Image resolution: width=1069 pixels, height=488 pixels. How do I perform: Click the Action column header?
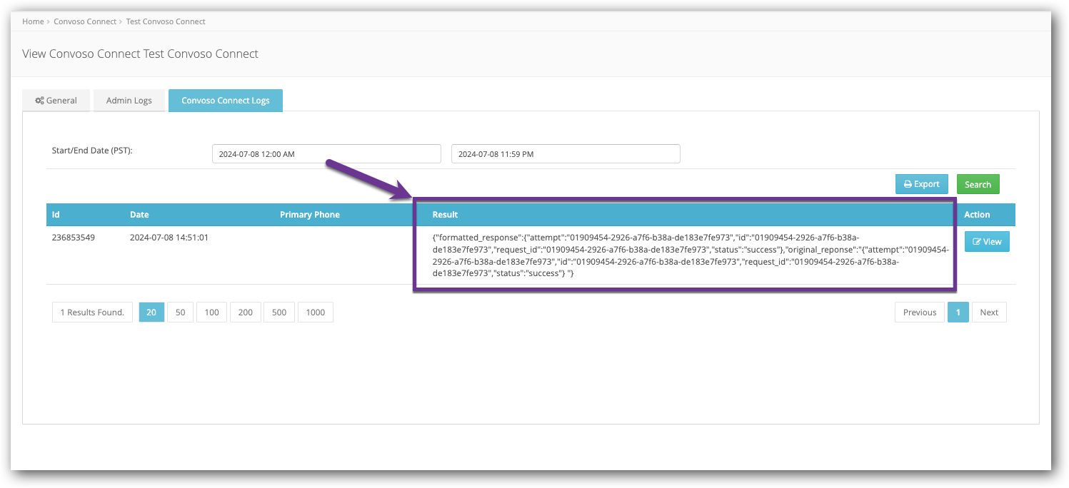click(x=977, y=215)
